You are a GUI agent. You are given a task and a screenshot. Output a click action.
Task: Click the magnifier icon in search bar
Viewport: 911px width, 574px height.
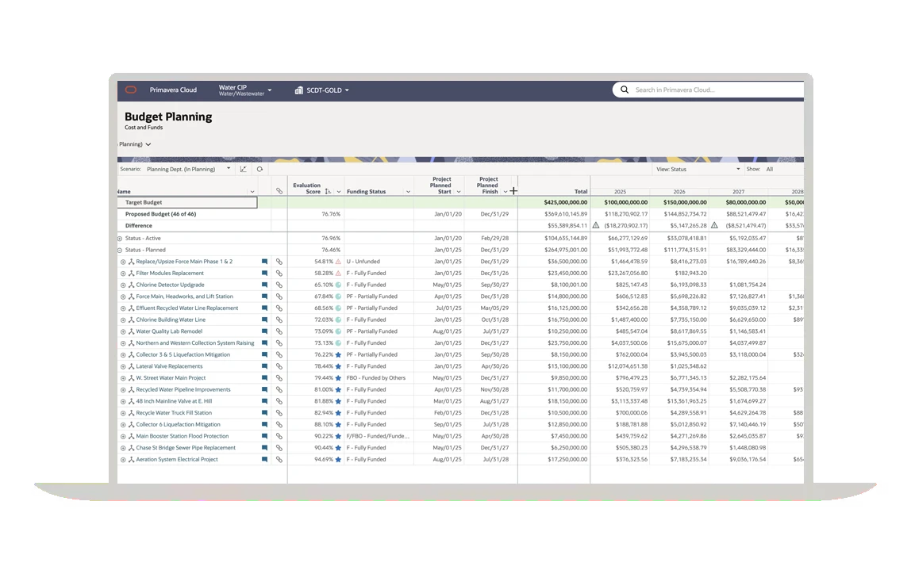625,90
